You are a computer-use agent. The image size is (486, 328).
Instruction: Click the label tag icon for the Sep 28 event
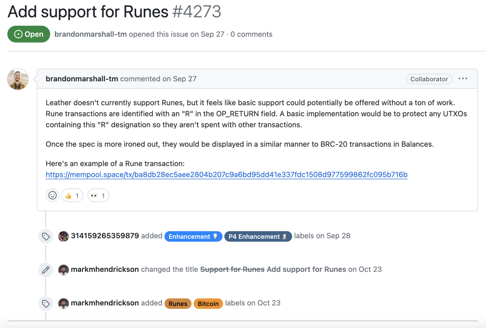pos(46,236)
